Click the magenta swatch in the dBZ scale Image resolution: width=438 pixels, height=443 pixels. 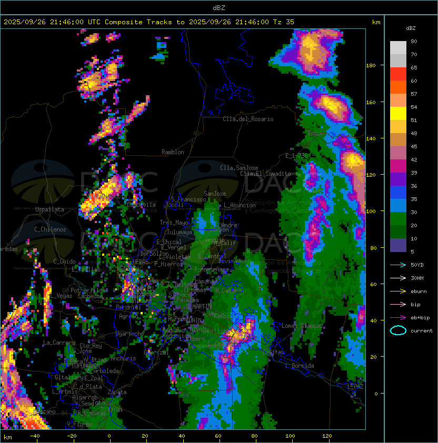[398, 166]
